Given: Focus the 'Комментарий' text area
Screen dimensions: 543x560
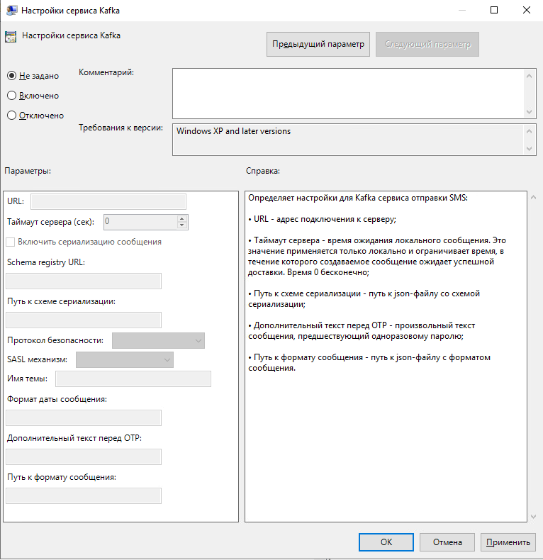Looking at the screenshot, I should click(x=347, y=93).
